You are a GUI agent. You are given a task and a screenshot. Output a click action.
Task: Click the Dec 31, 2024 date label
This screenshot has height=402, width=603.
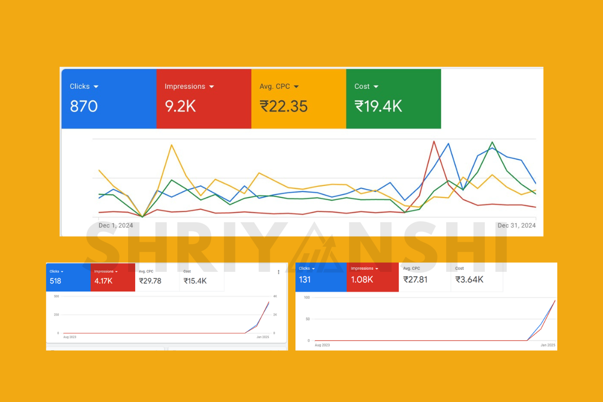point(517,226)
